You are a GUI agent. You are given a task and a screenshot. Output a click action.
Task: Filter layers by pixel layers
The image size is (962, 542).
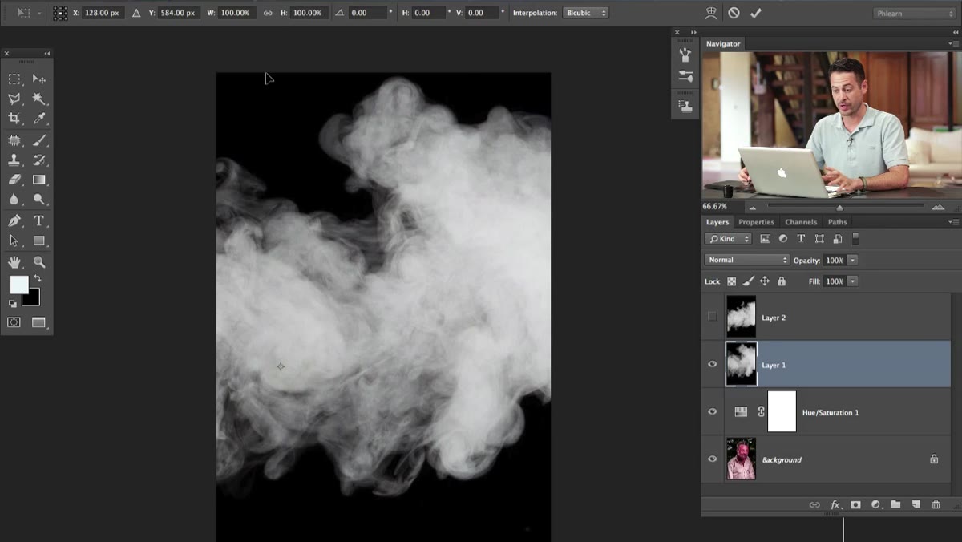click(x=765, y=239)
